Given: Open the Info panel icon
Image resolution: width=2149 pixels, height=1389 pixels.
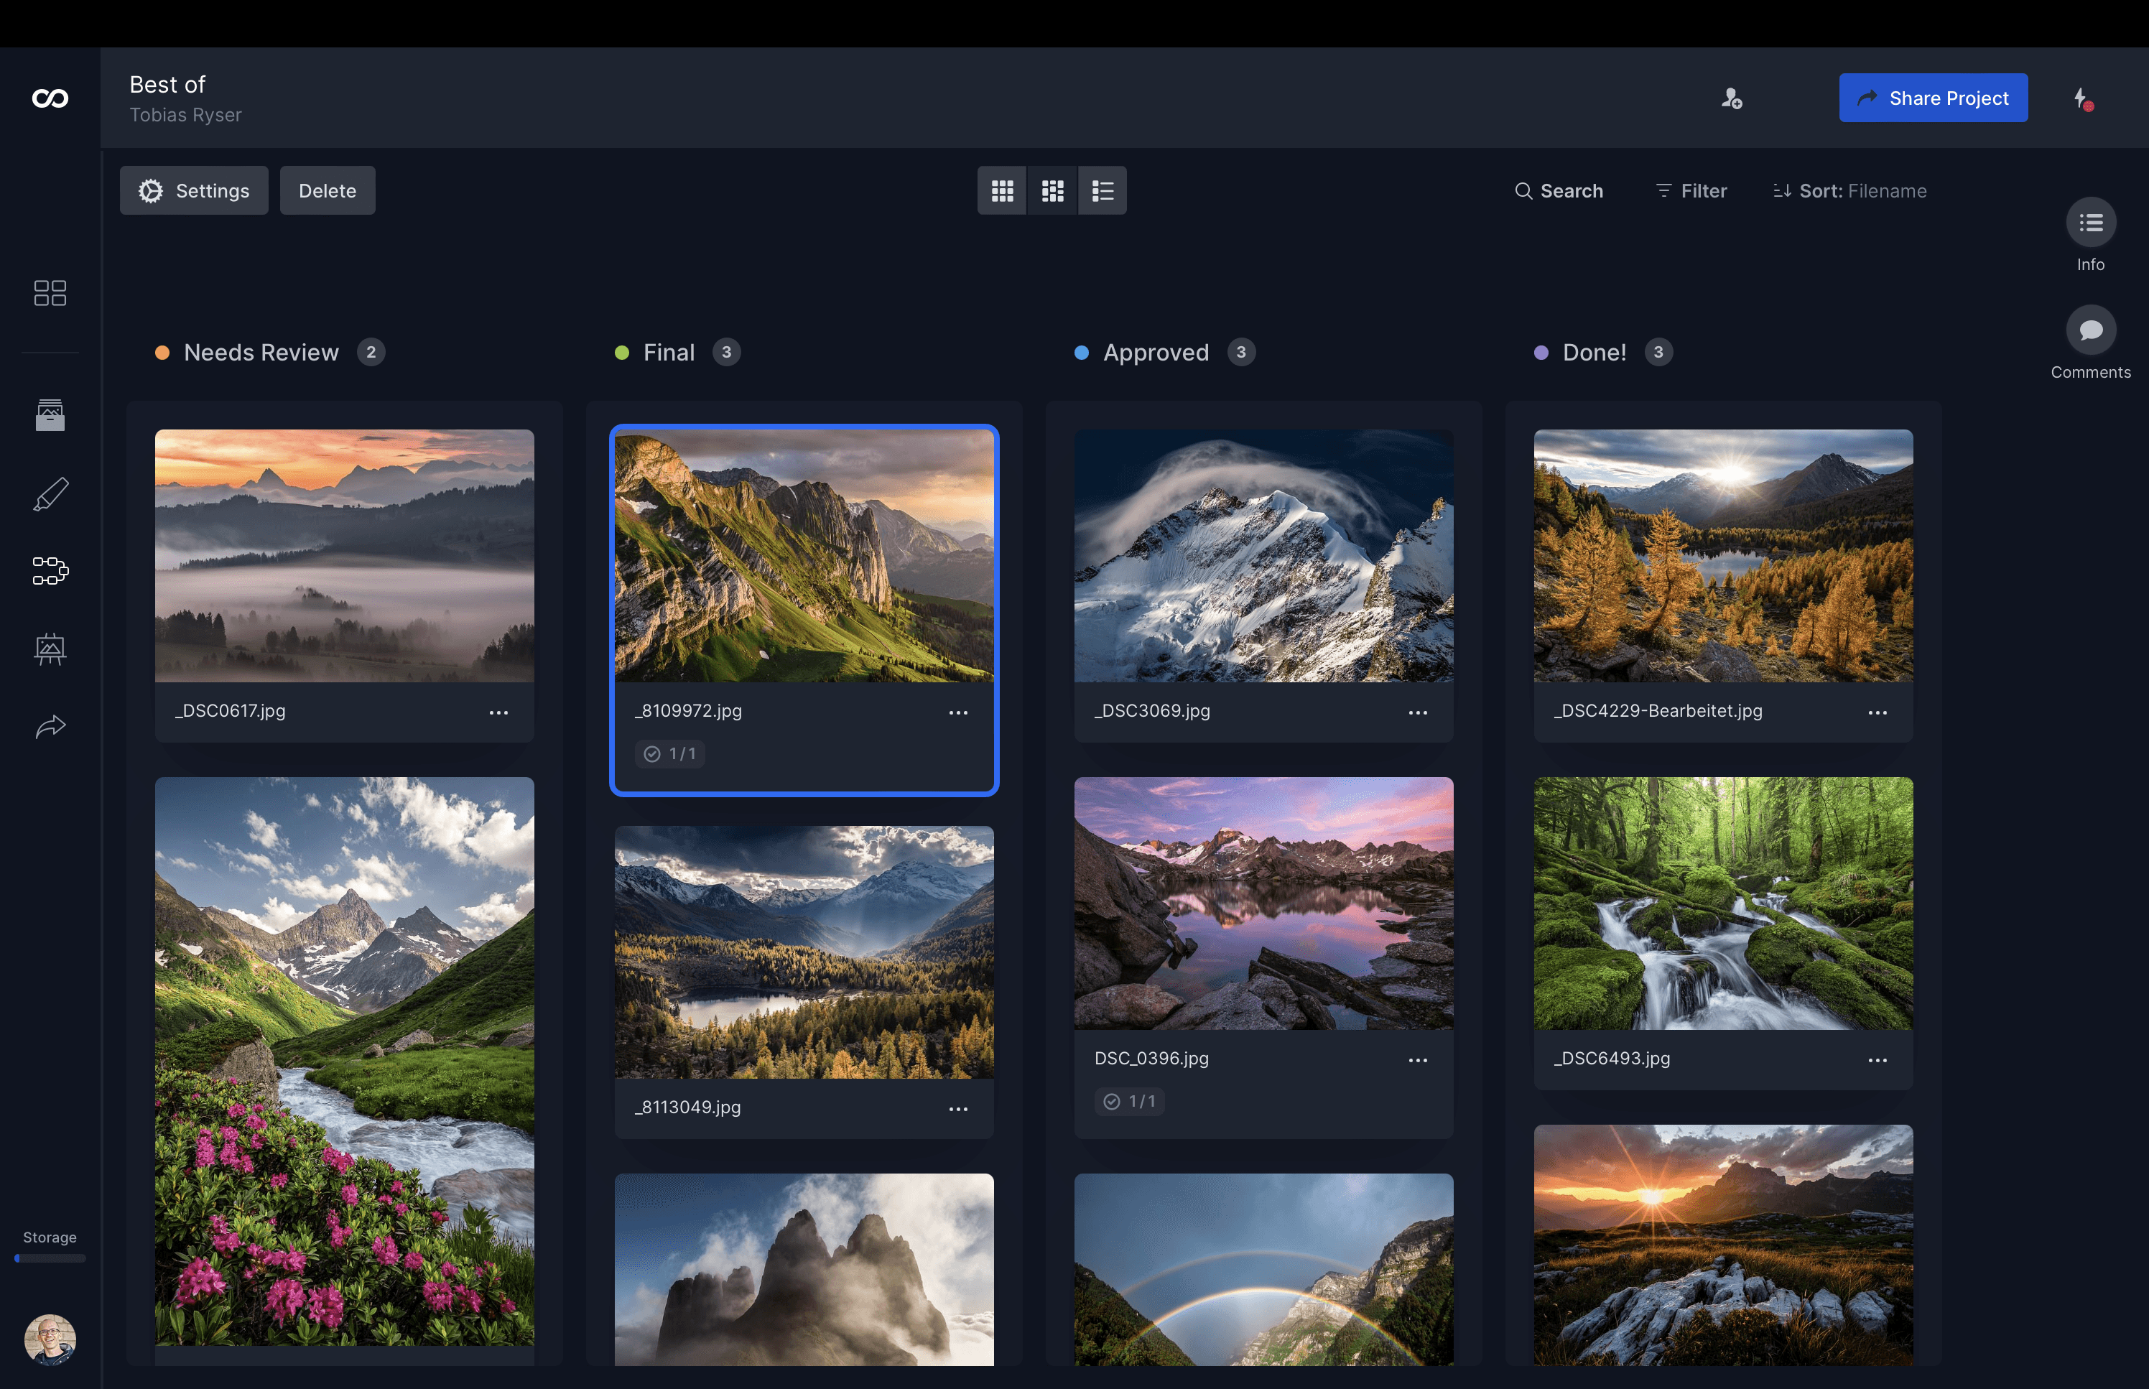Looking at the screenshot, I should coord(2092,223).
